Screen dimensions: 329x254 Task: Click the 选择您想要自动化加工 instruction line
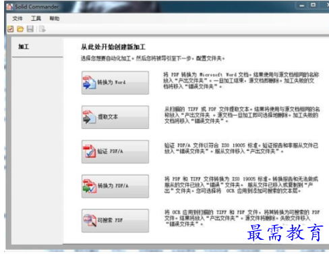[x=153, y=59]
